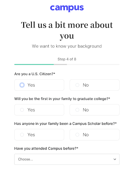Click the No option box under Campus Scholar question
Screen dimensions: 135x170
(95, 134)
